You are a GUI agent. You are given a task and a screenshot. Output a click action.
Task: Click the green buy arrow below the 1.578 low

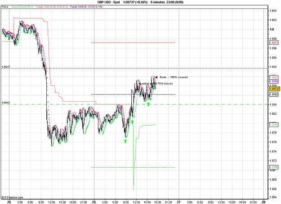pyautogui.click(x=125, y=141)
